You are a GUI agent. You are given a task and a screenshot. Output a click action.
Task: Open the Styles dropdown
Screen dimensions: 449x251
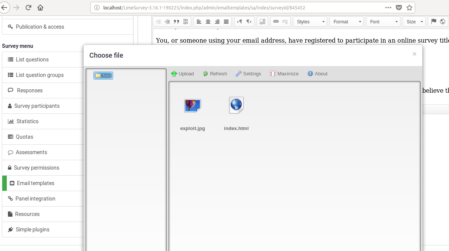pos(310,22)
